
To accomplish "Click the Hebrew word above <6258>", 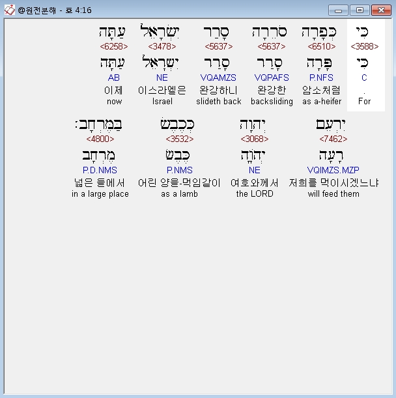I will click(x=112, y=32).
